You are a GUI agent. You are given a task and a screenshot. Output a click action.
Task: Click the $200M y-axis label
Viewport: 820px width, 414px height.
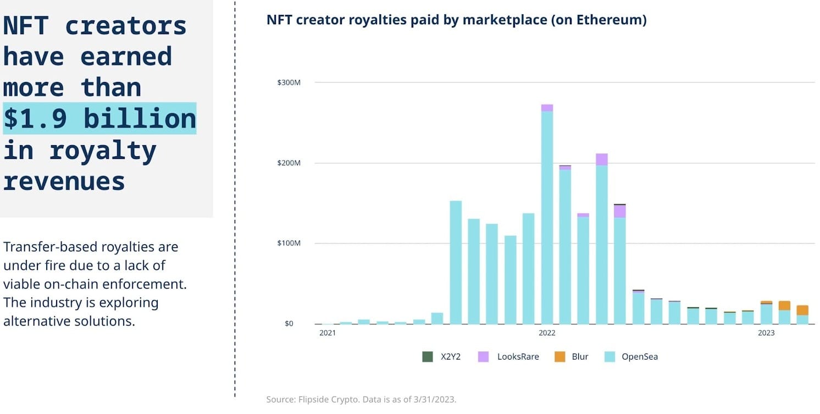[x=289, y=163]
